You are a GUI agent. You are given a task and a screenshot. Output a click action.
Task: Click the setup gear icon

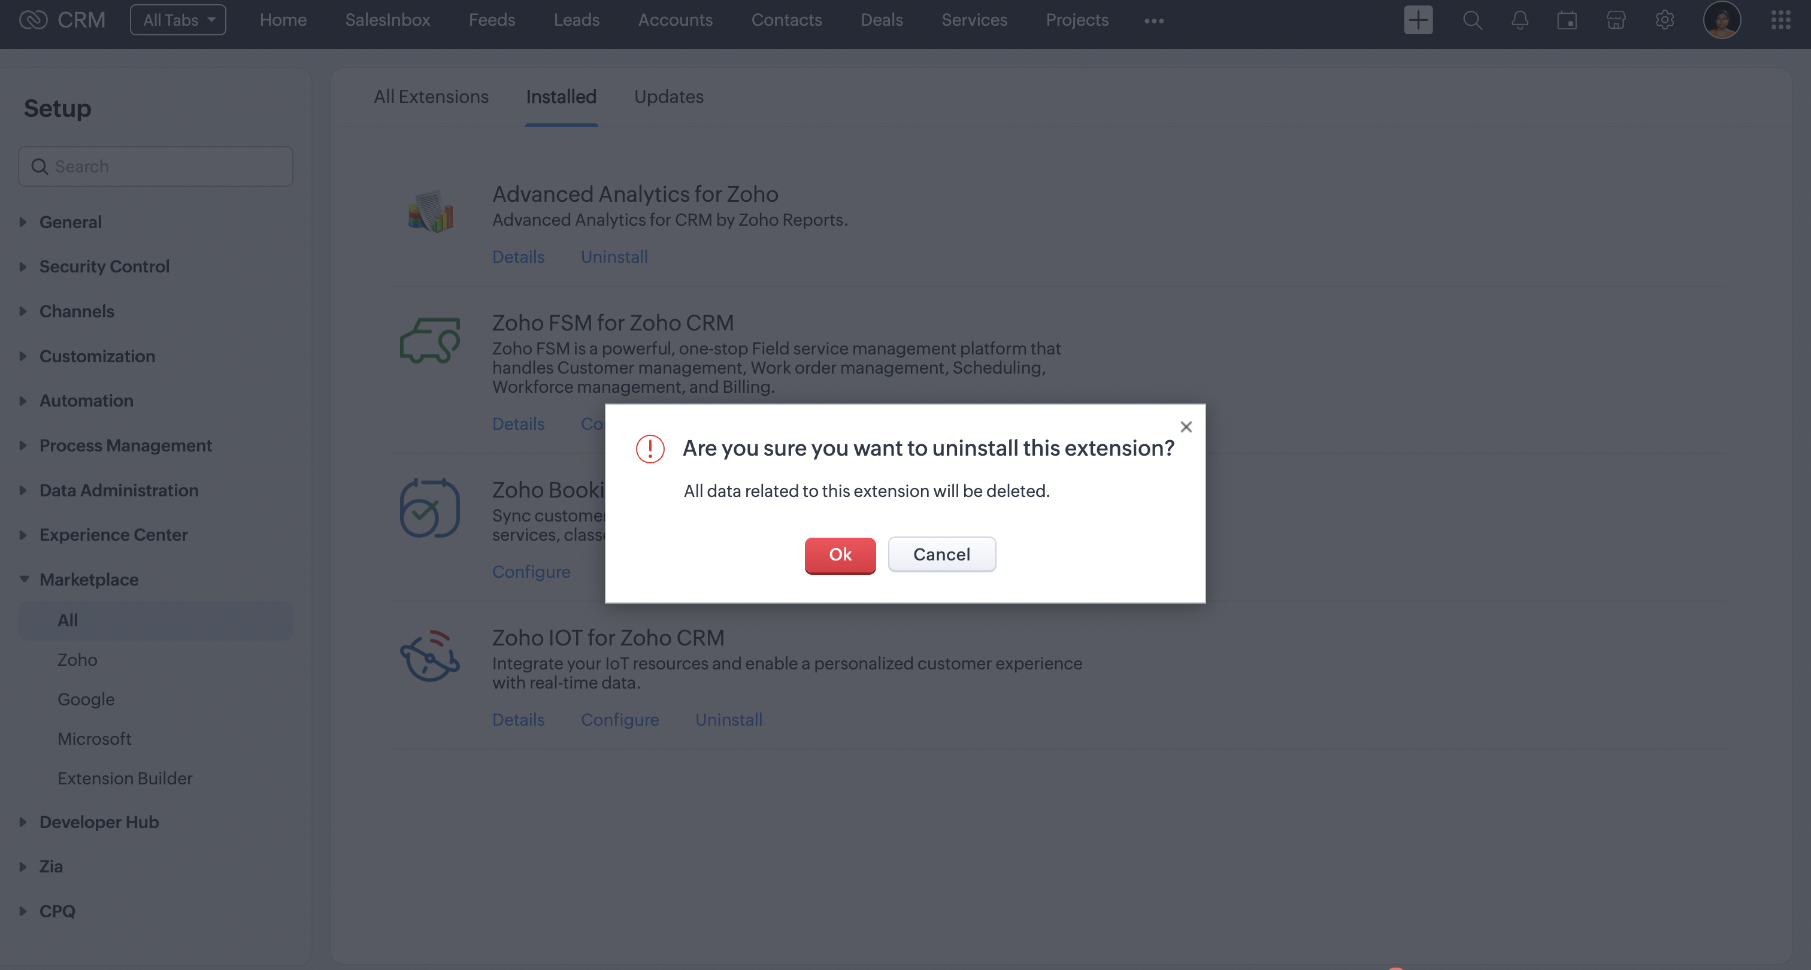(1664, 20)
